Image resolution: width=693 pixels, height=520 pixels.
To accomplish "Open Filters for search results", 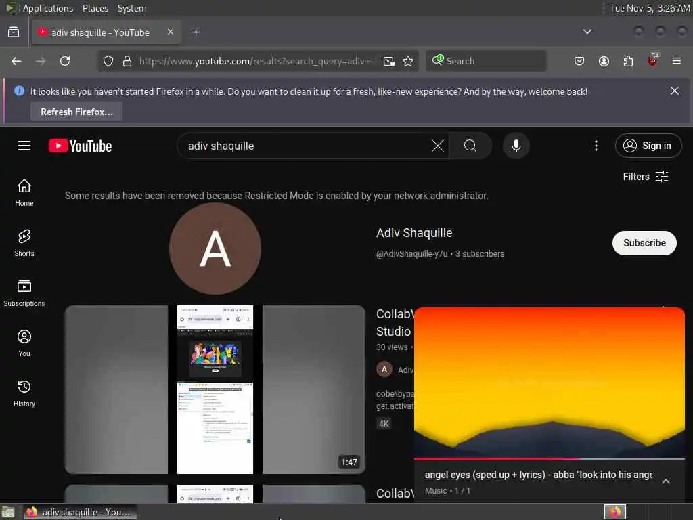I will point(645,177).
